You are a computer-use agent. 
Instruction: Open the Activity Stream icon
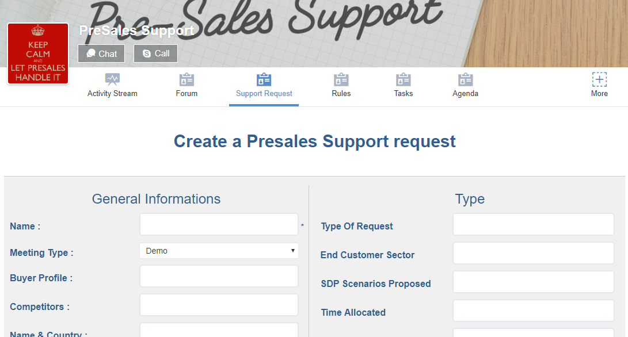(x=112, y=79)
